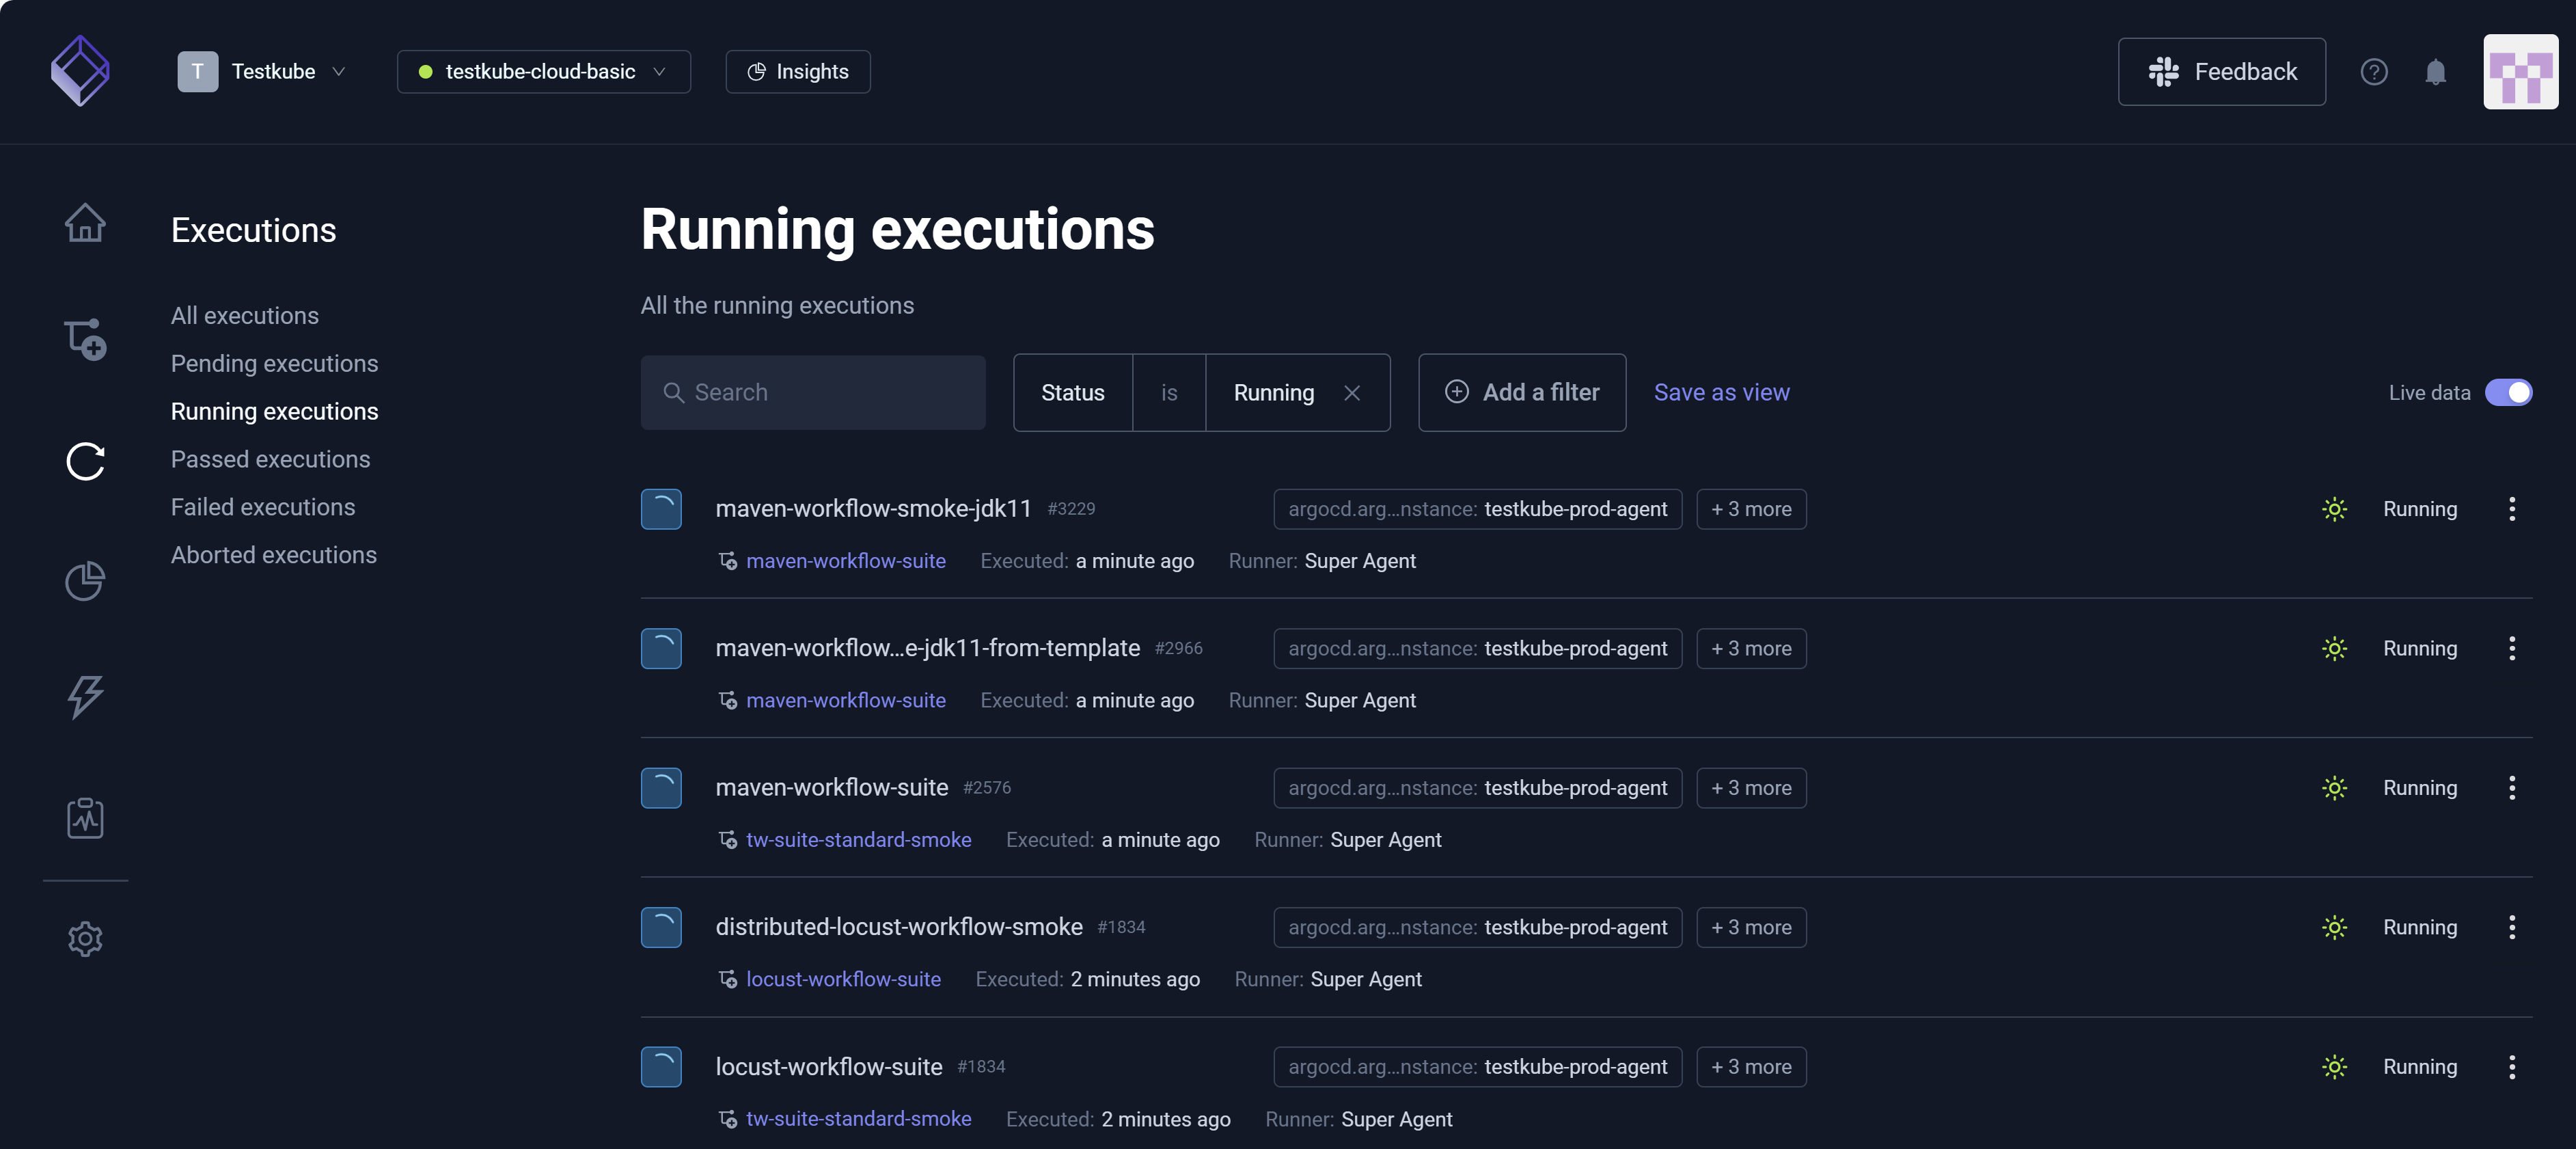Screen dimensions: 2576x1149
Task: Open the Home dashboard icon
Action: tap(85, 222)
